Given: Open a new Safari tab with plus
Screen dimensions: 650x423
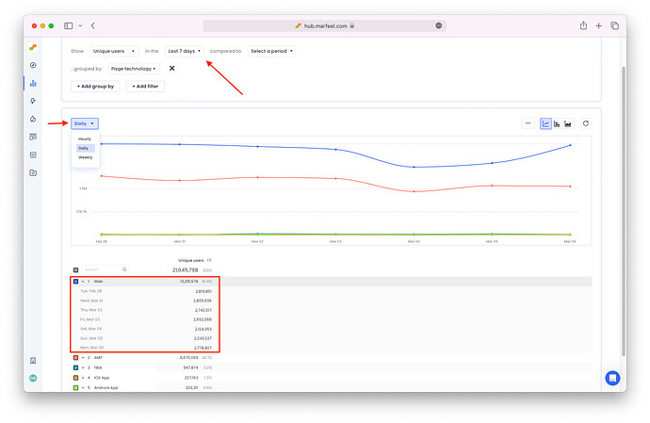Looking at the screenshot, I should tap(598, 25).
